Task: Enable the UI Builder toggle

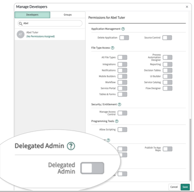Action: (167, 77)
